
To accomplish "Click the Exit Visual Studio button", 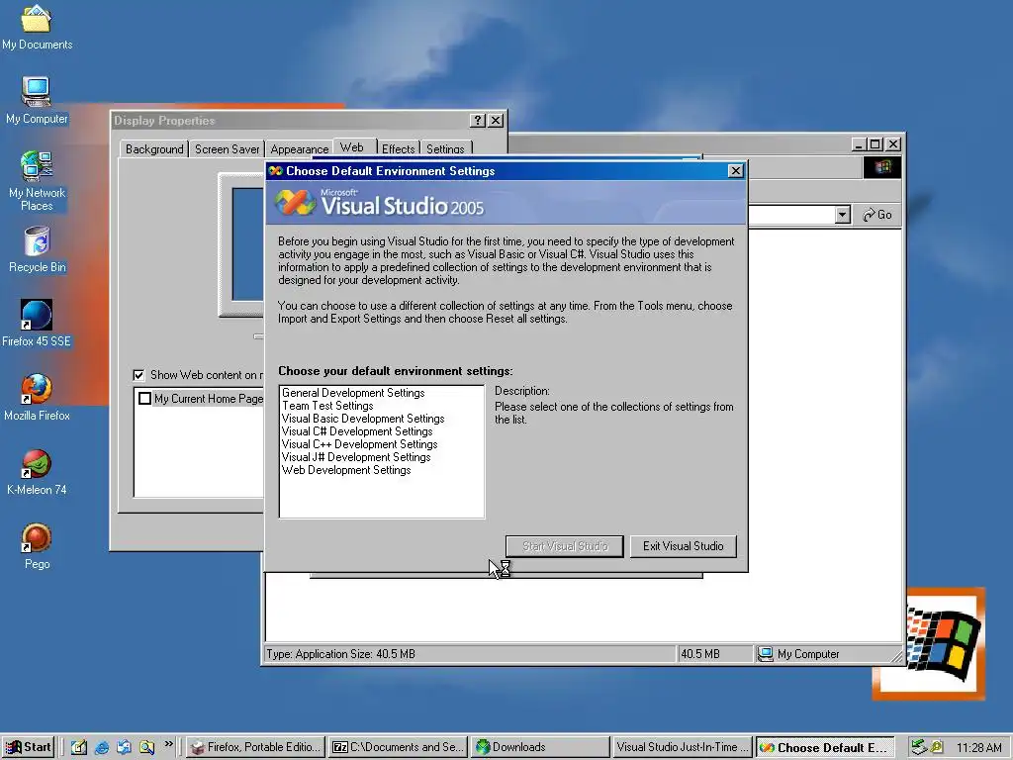I will click(683, 546).
